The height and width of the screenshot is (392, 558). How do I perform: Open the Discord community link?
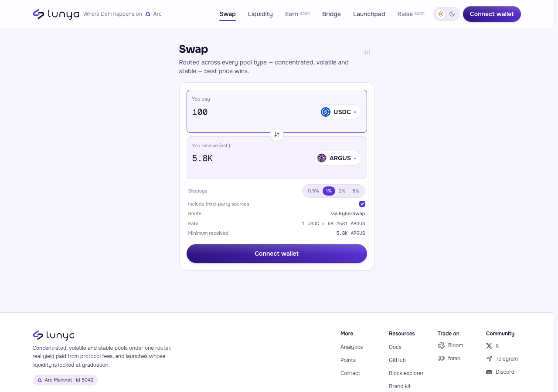(500, 372)
